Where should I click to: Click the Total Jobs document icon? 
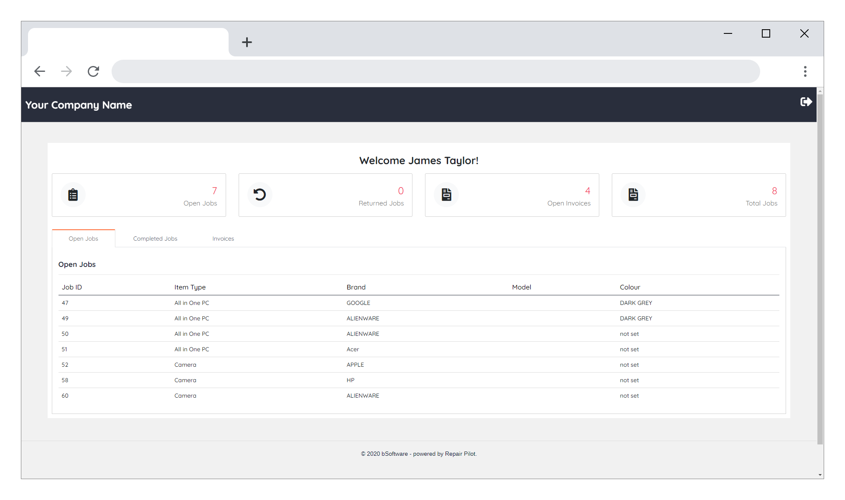point(633,195)
